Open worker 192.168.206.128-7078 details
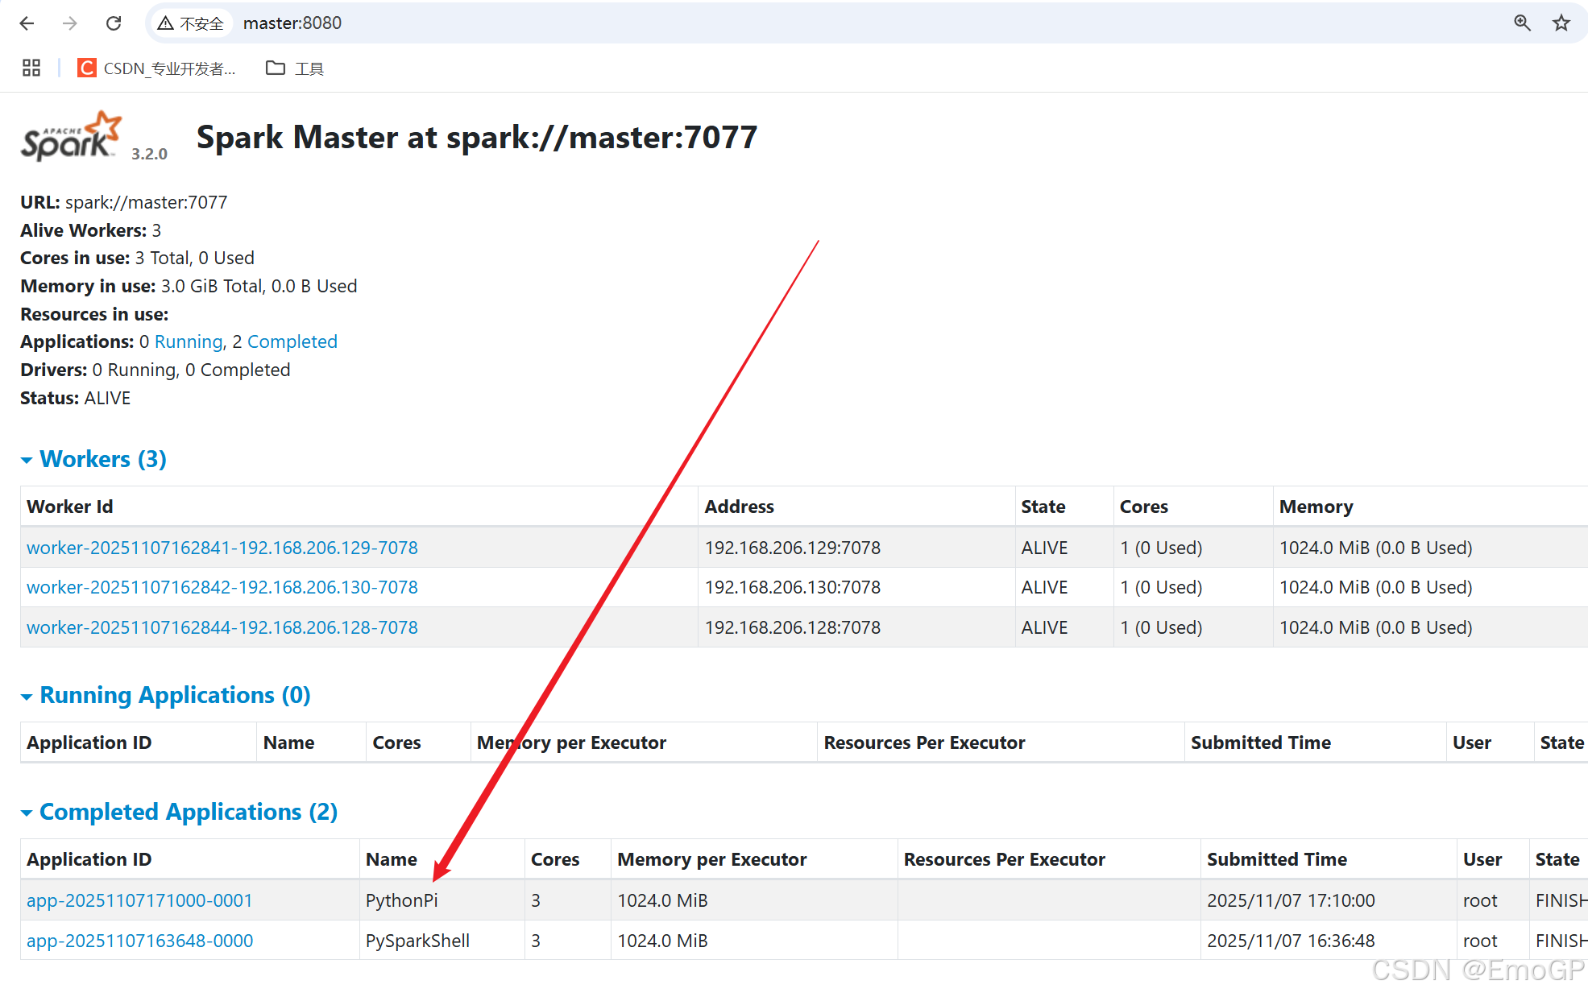1588x997 pixels. [x=222, y=627]
